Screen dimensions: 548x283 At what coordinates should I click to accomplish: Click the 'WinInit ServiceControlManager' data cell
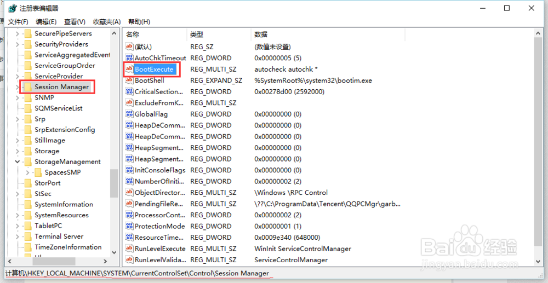302,249
